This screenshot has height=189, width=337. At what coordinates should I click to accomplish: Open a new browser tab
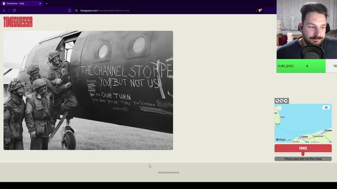(x=47, y=3)
